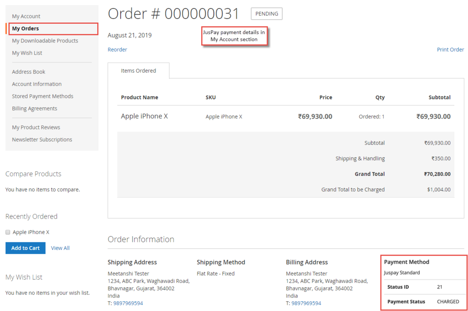Check the Apple iPhone X recently ordered checkbox
The height and width of the screenshot is (311, 468).
point(8,232)
